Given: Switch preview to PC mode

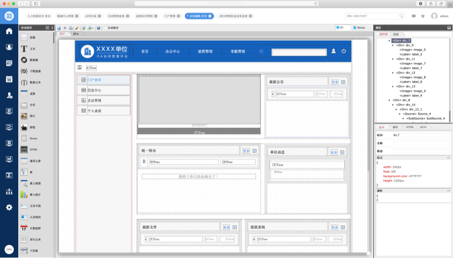Looking at the screenshot, I should pyautogui.click(x=343, y=28).
